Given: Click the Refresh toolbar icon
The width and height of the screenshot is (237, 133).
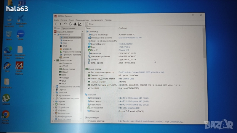Looking at the screenshot, I should tap(70, 24).
